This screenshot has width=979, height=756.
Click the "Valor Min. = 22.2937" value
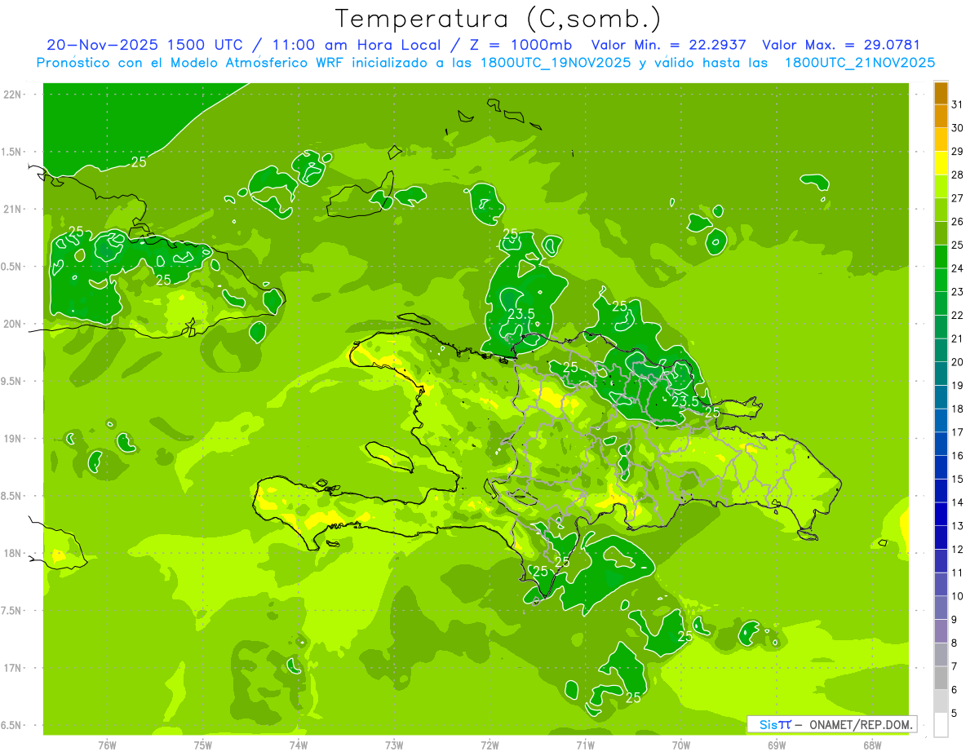pyautogui.click(x=669, y=45)
